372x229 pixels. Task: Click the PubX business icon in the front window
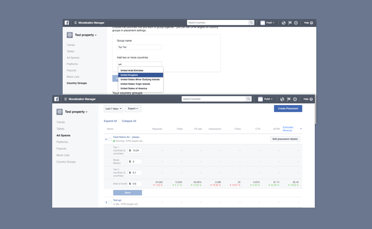(260, 99)
